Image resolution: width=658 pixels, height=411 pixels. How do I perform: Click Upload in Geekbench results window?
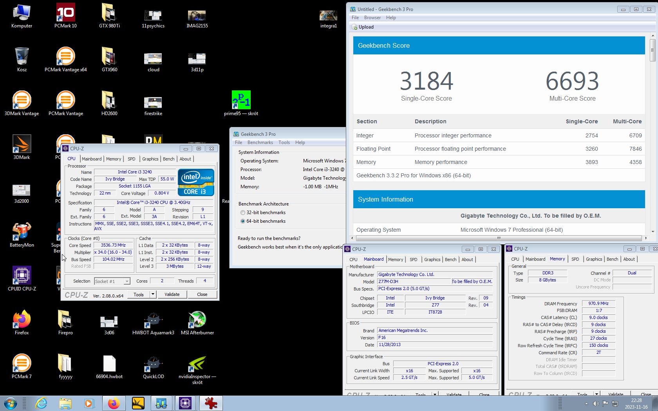[363, 27]
